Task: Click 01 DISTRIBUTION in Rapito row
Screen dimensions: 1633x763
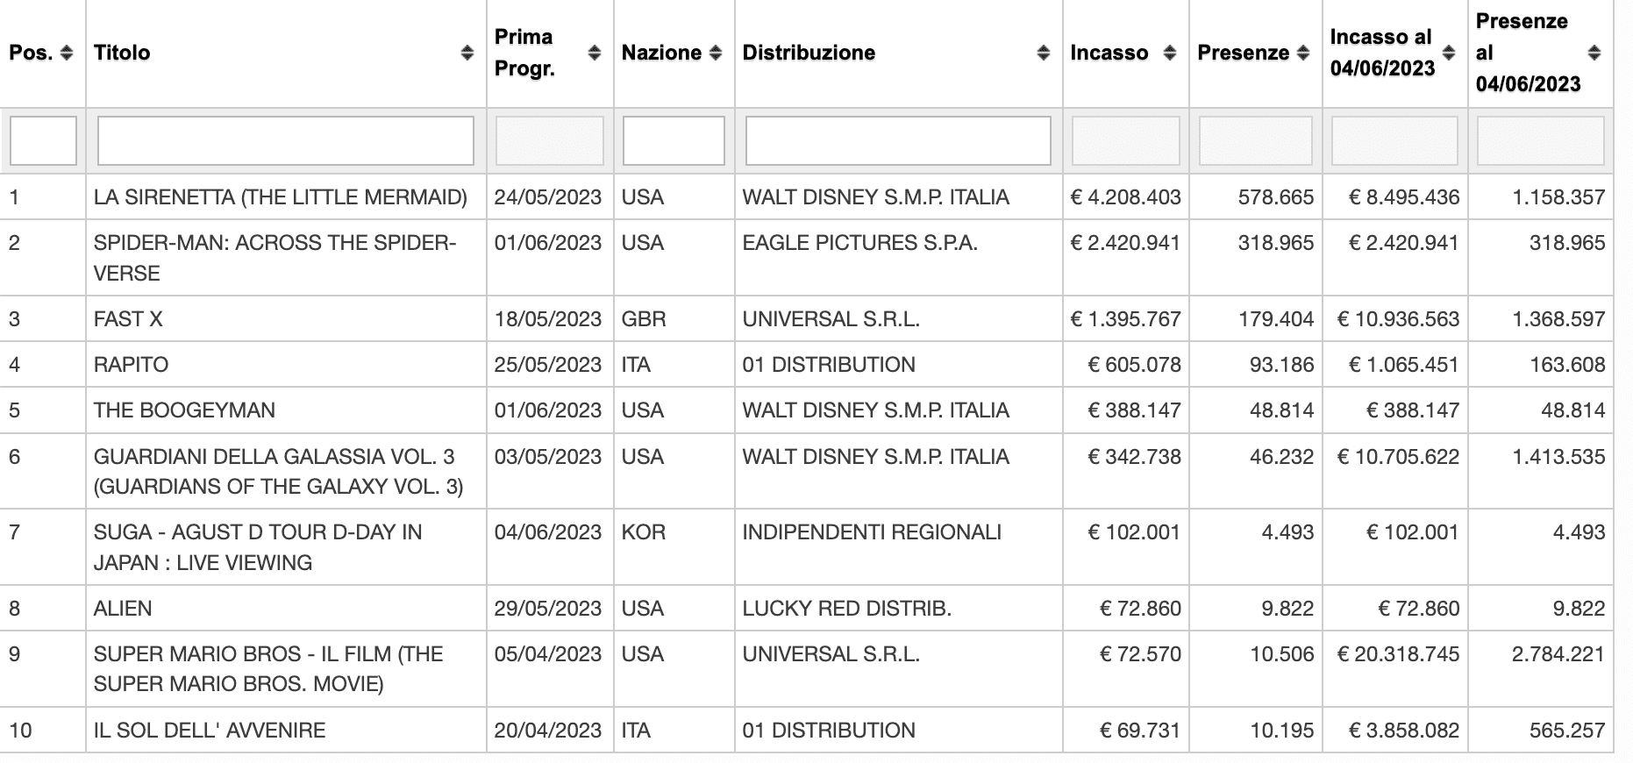Action: [x=829, y=365]
